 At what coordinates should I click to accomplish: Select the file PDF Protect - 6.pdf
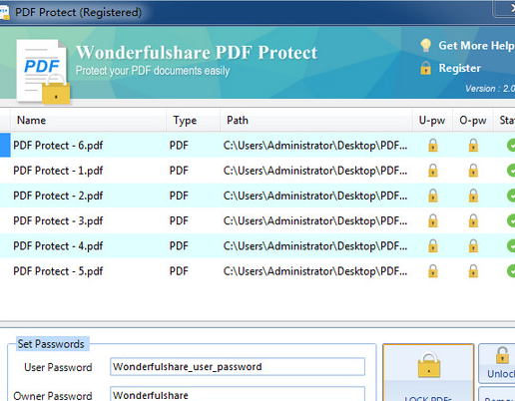point(58,146)
